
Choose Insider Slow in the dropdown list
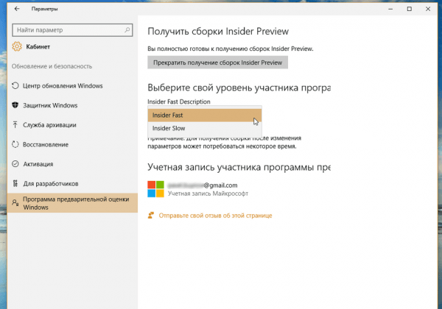click(x=205, y=128)
